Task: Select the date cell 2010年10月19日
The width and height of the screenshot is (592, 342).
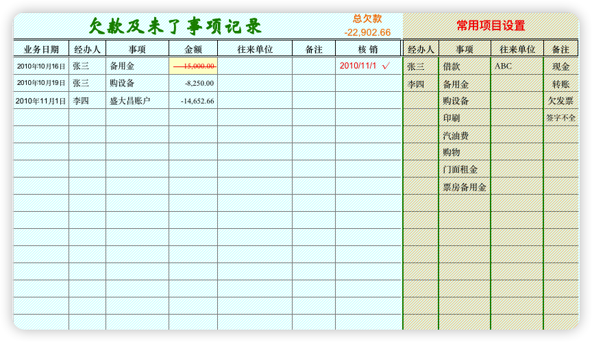Action: click(x=41, y=83)
